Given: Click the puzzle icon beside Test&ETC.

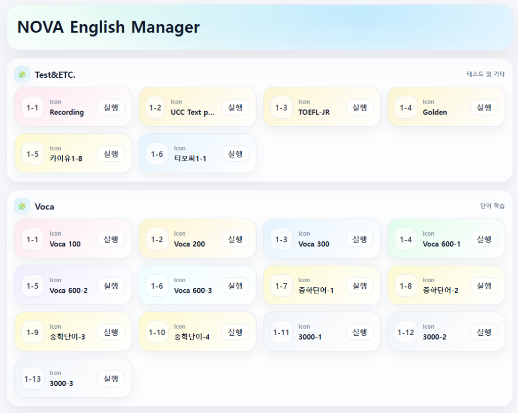Looking at the screenshot, I should tap(22, 74).
